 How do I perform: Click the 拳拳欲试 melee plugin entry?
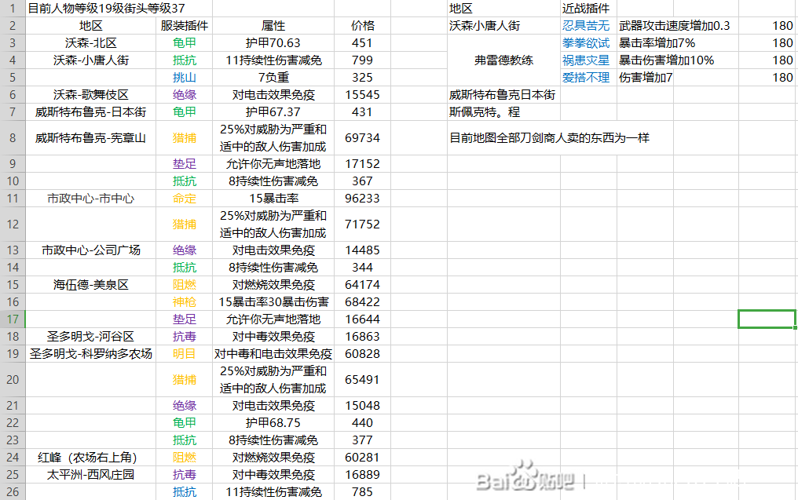[585, 42]
